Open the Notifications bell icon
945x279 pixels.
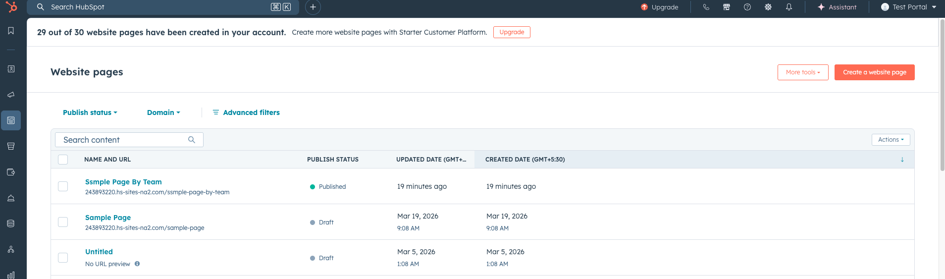pos(789,7)
